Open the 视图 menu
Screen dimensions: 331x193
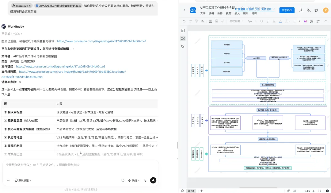(x=228, y=13)
